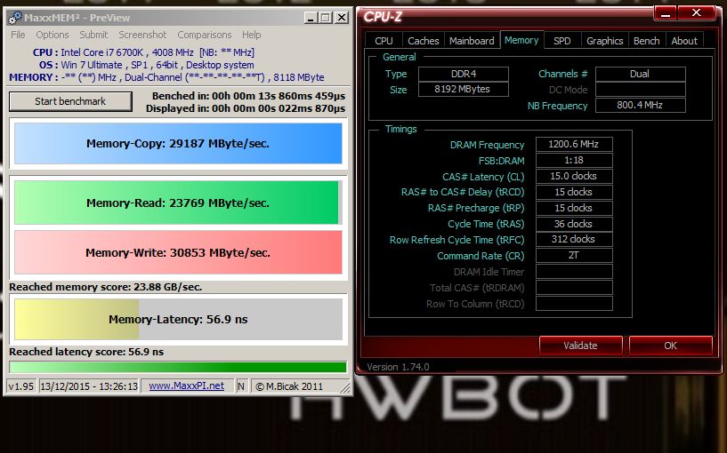The height and width of the screenshot is (453, 727).
Task: Click the green progress bar at bottom
Action: [178, 368]
